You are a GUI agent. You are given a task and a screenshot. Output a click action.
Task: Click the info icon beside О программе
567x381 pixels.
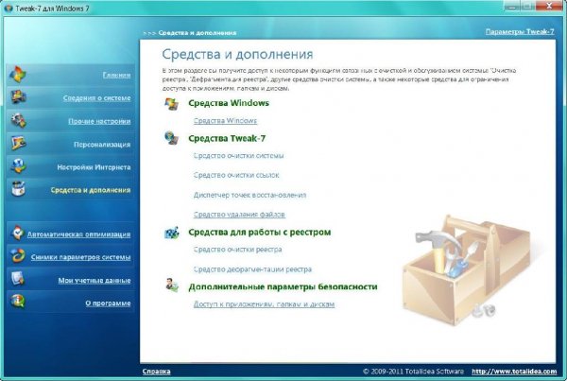17,302
